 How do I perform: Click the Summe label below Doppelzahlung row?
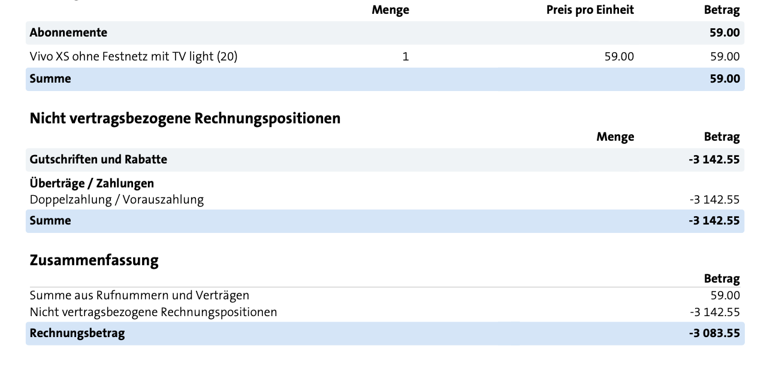[50, 221]
